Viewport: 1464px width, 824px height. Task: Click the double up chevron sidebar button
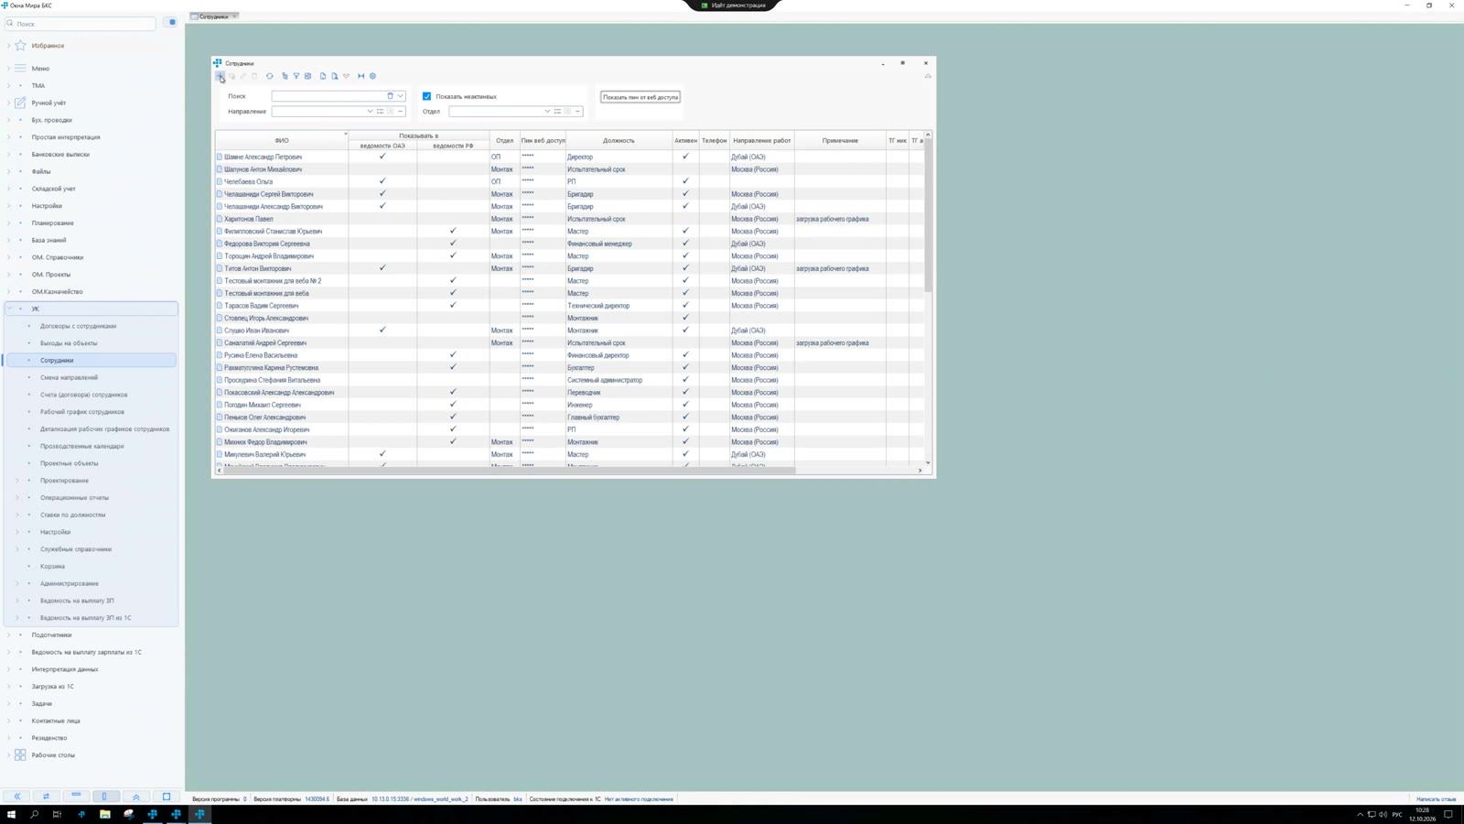[136, 797]
